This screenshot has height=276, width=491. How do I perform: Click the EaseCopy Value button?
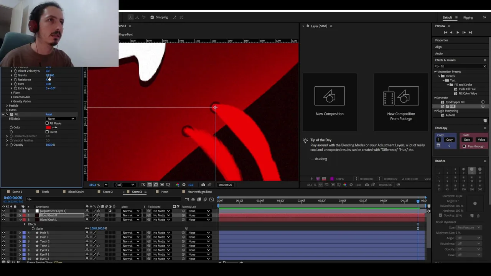481,140
